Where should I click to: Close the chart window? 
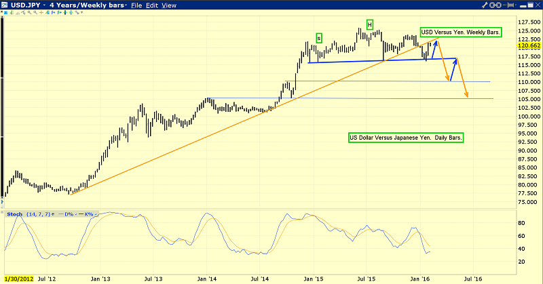tap(538, 5)
